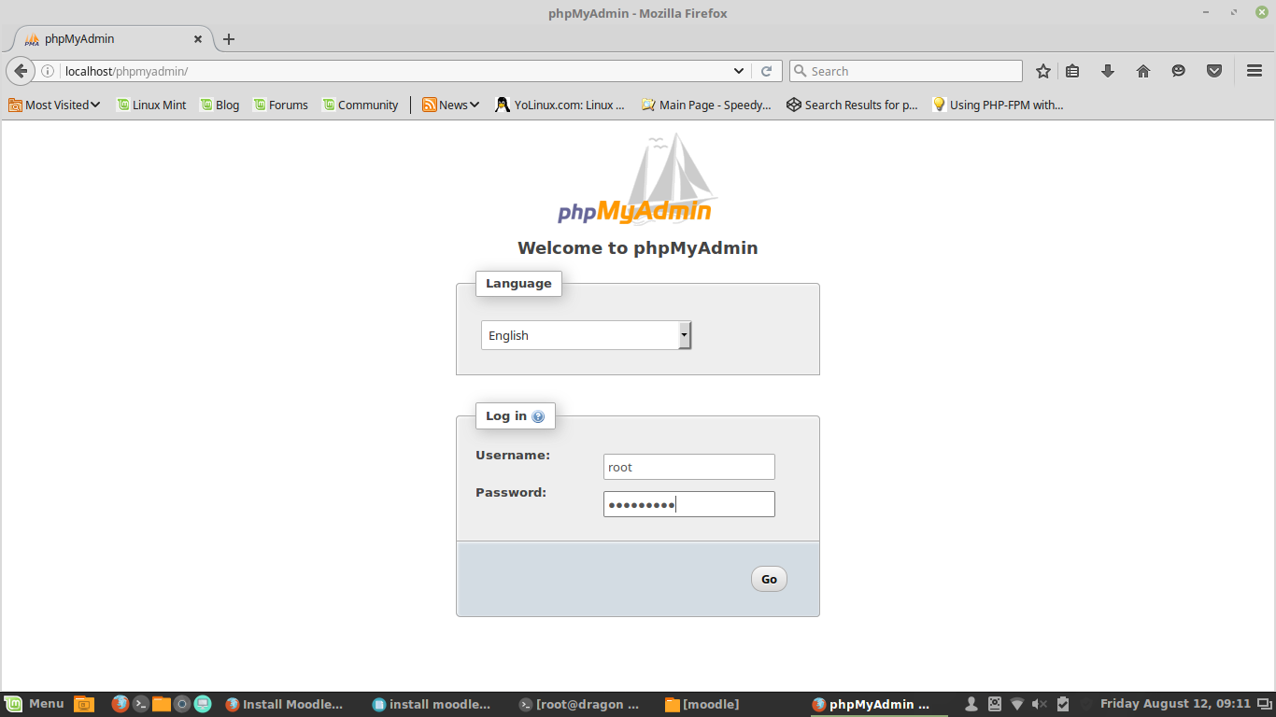Switch to the moodle folder window
Viewport: 1276px width, 717px height.
(x=702, y=704)
